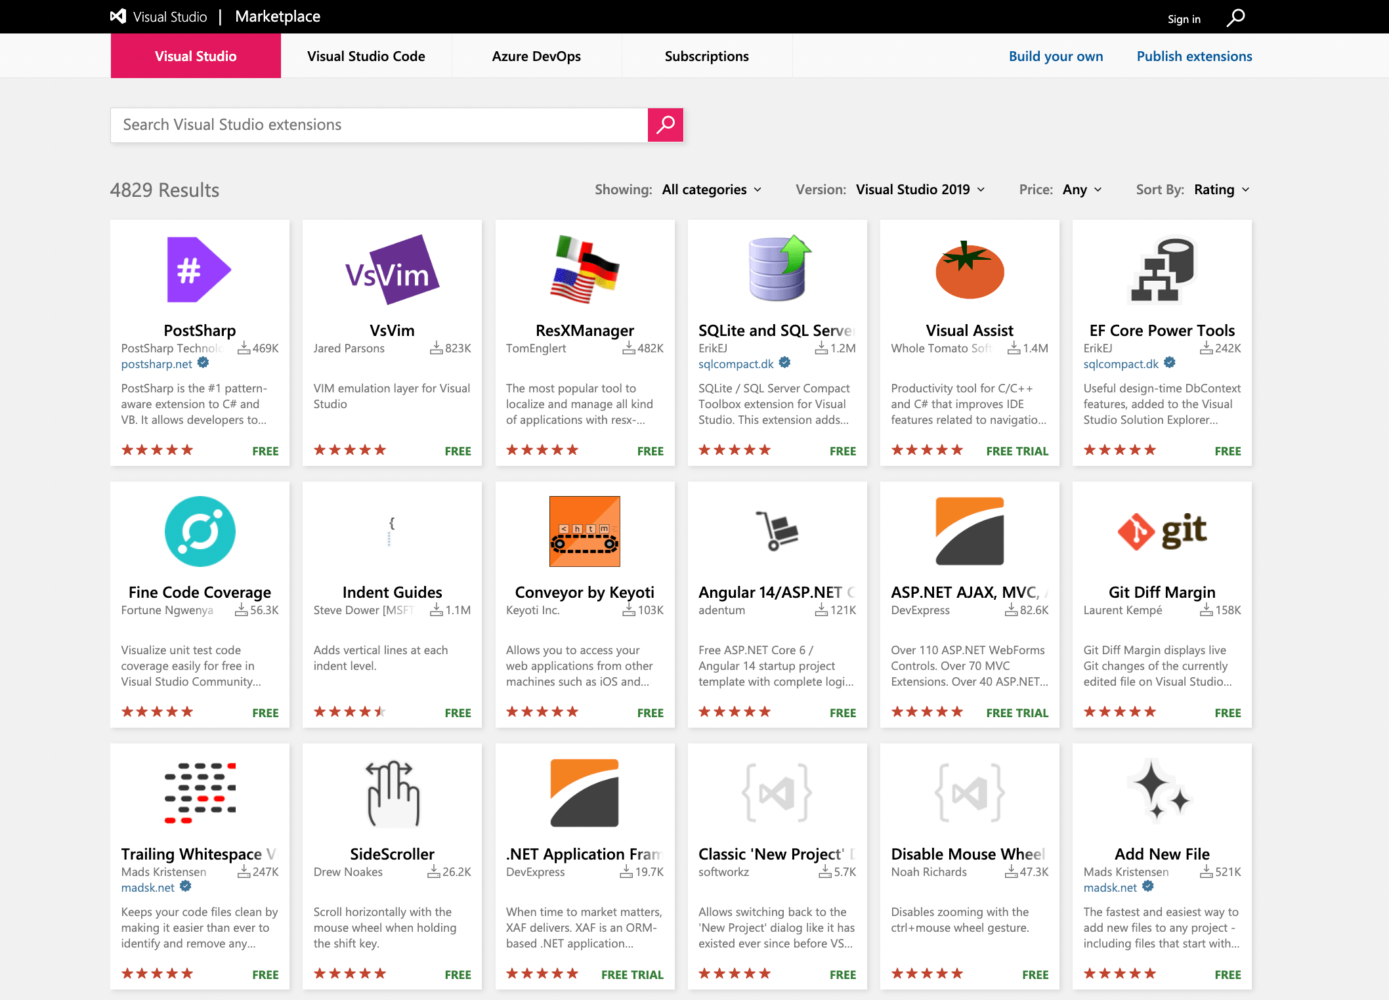Click the Disable Mouse Wheel FREE label
1389x1000 pixels.
1035,975
